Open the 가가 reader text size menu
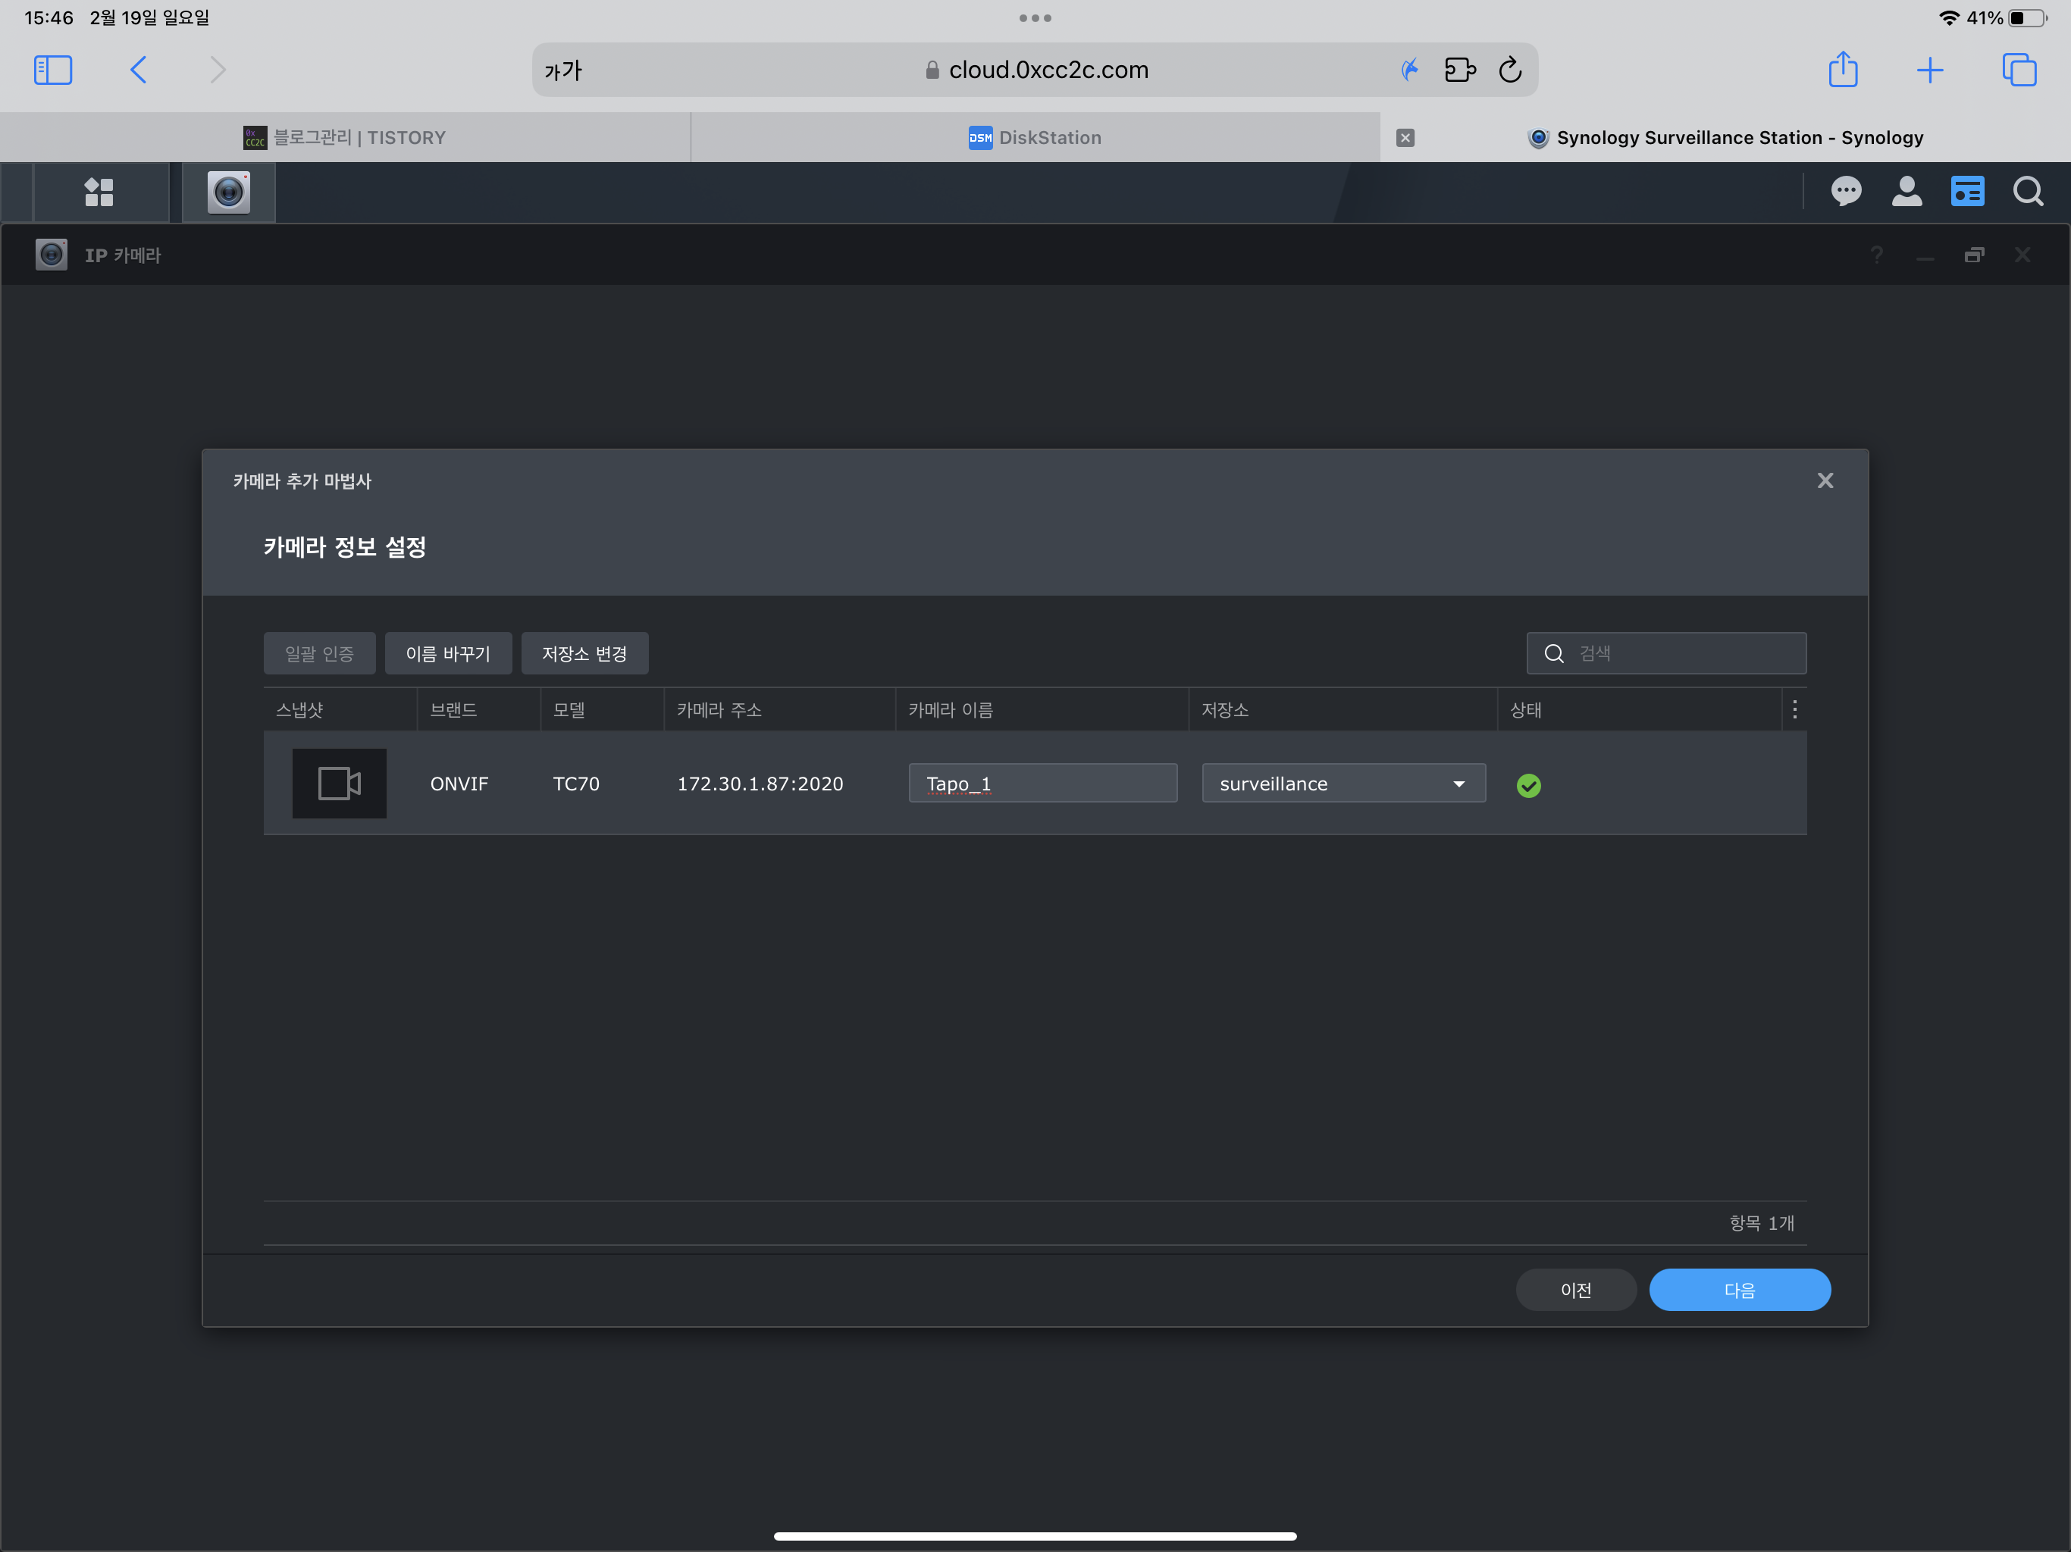 pyautogui.click(x=562, y=70)
